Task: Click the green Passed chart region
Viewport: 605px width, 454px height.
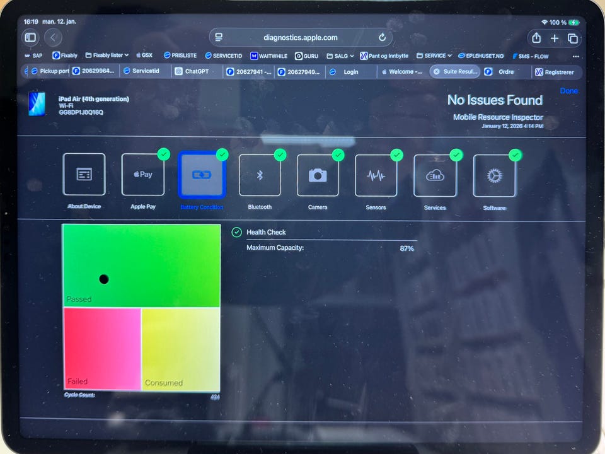Action: click(x=142, y=265)
